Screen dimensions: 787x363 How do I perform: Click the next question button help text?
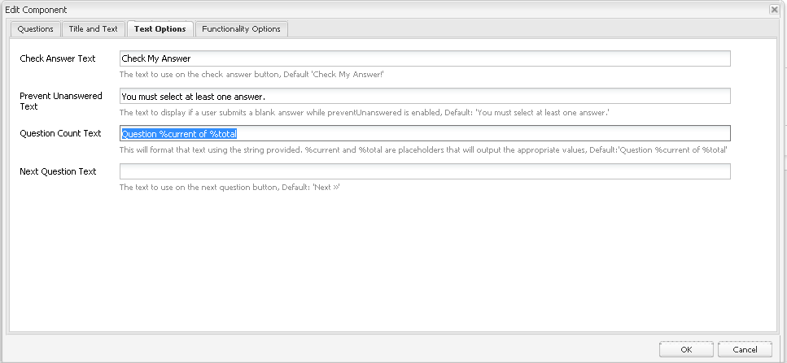click(x=229, y=188)
